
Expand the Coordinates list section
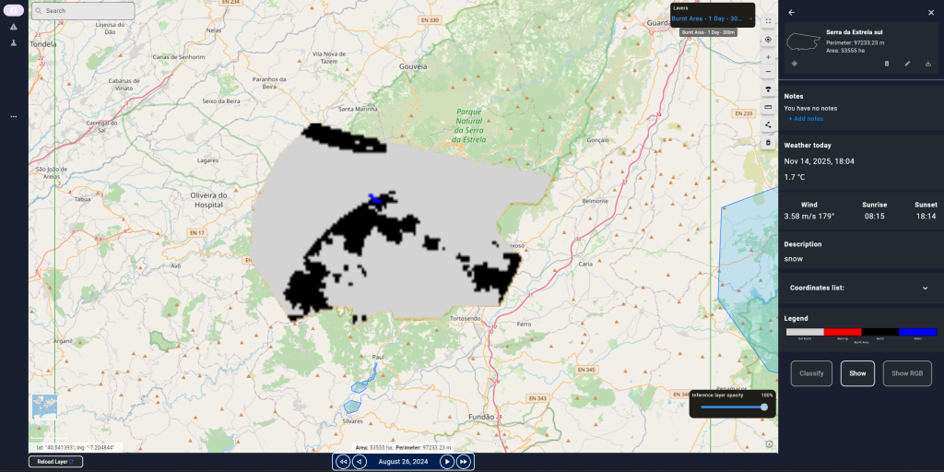click(x=925, y=288)
